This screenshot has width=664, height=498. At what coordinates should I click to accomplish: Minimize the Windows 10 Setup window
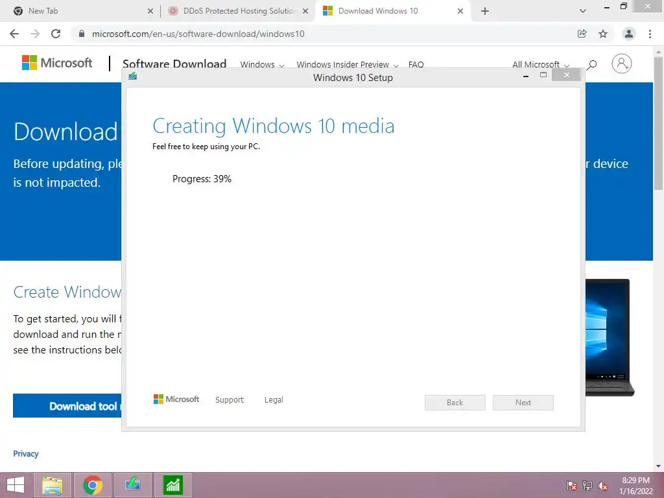point(526,77)
